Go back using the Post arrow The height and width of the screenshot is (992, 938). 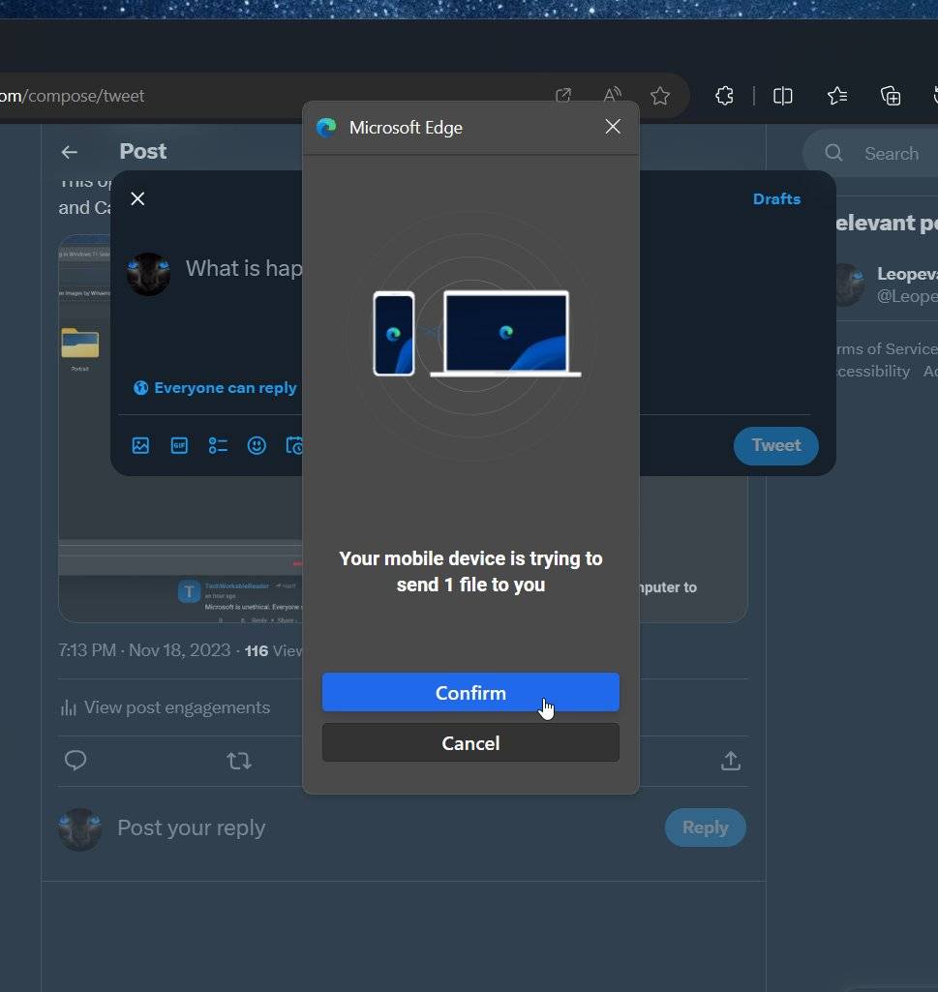pos(70,152)
